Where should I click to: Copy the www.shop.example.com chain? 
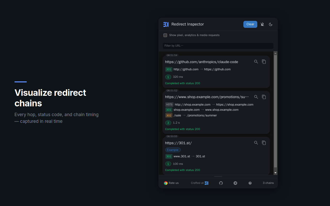tap(264, 97)
